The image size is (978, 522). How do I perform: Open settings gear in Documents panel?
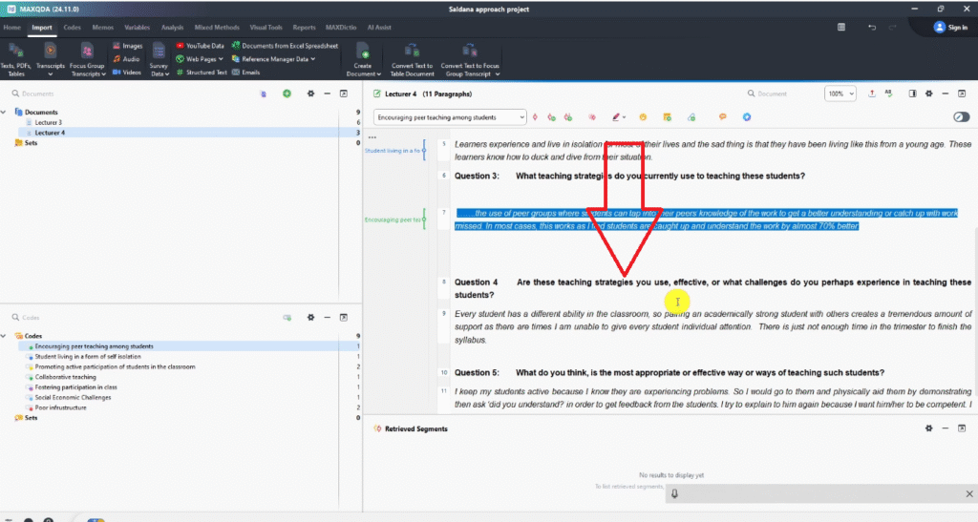[310, 94]
